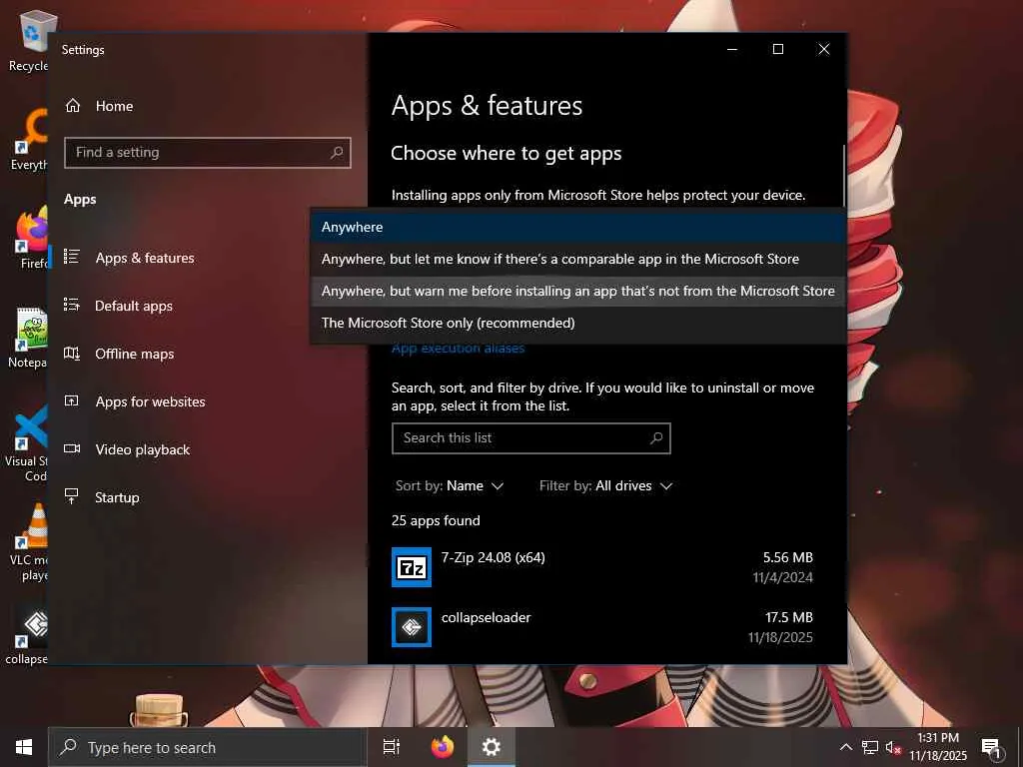Click the Settings window vertical scrollbar
Viewport: 1023px width, 767px height.
pos(843,175)
